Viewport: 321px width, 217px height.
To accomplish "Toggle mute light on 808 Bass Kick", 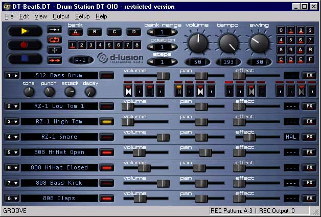I will [106, 183].
